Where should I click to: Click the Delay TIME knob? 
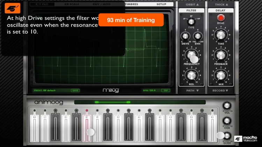click(x=221, y=35)
